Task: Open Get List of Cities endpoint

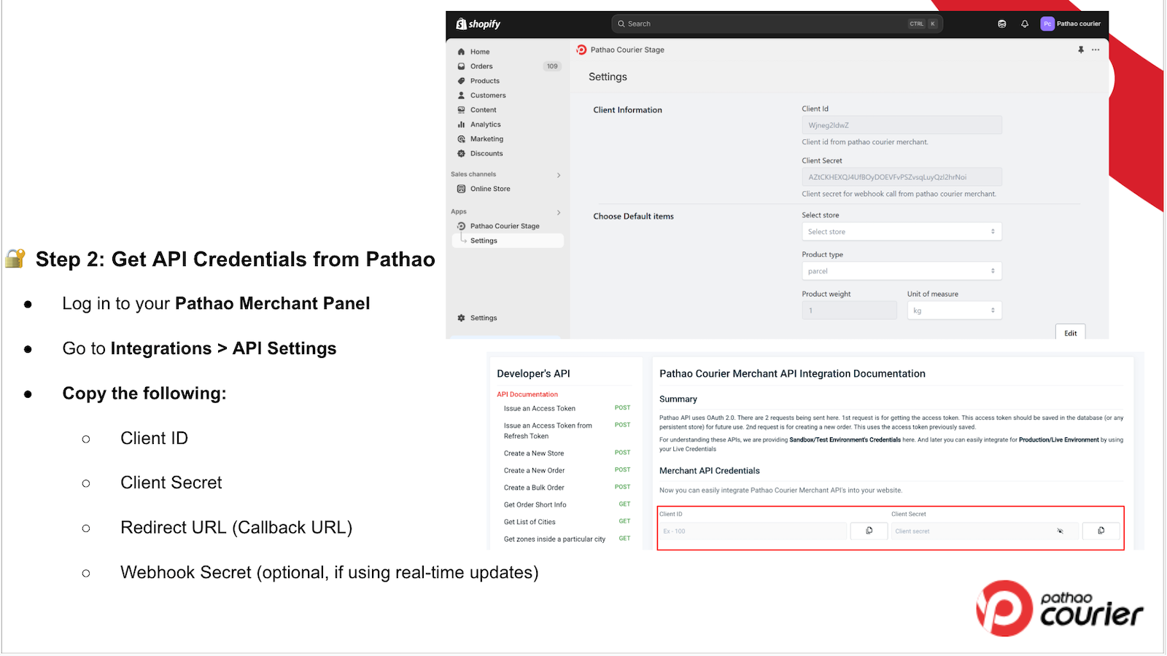Action: (x=530, y=522)
